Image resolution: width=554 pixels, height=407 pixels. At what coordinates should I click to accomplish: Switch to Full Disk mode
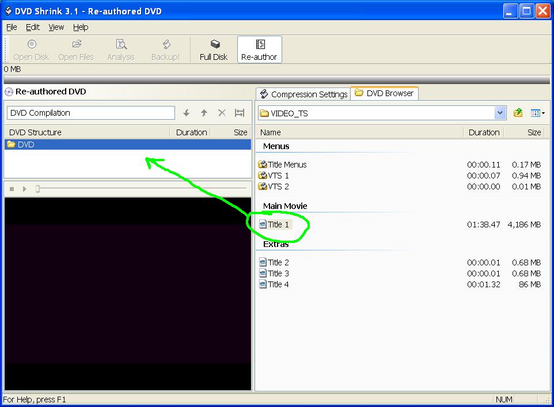pos(214,50)
